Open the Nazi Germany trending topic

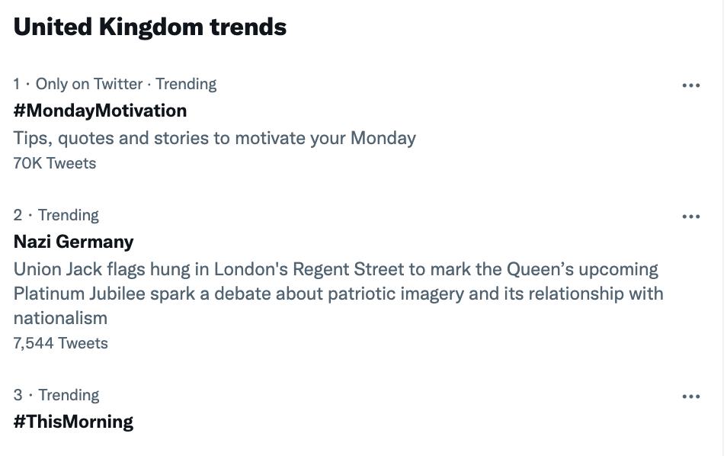coord(73,242)
